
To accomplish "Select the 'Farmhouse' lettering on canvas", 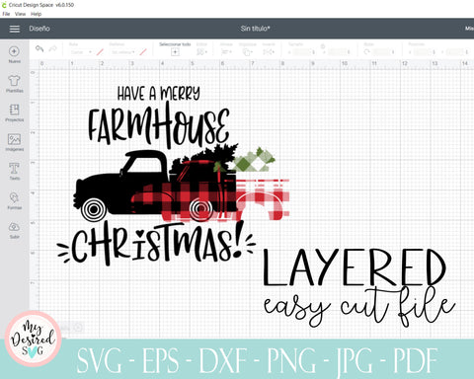I will tap(159, 125).
